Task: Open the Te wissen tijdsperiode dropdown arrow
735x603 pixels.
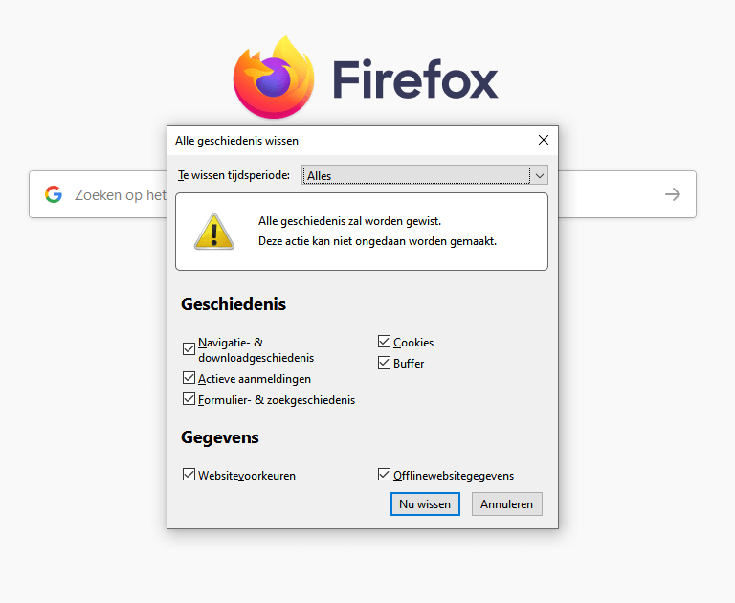Action: click(540, 175)
